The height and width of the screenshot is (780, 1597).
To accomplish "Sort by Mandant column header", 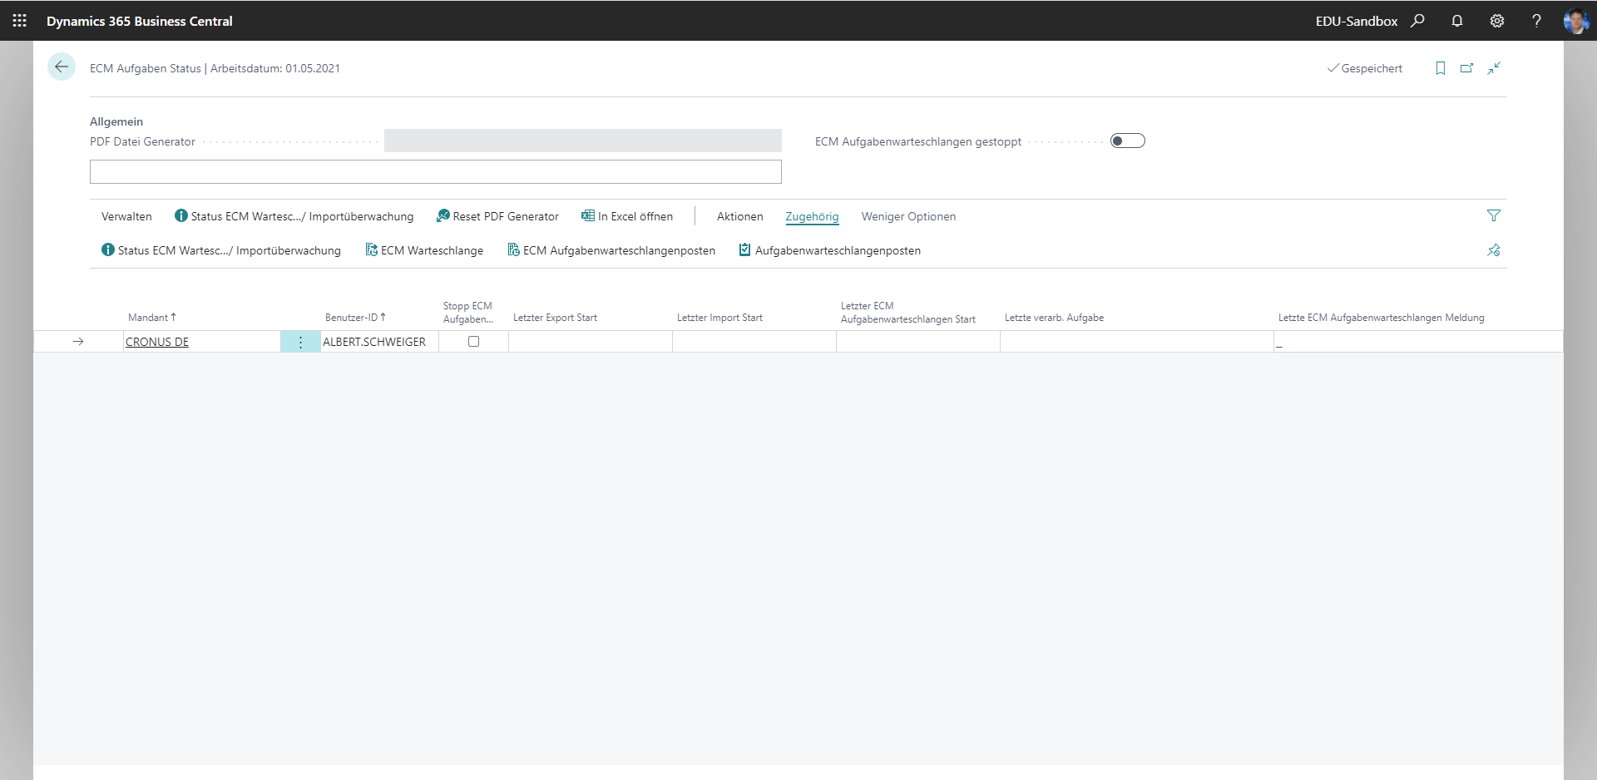I will (x=152, y=318).
